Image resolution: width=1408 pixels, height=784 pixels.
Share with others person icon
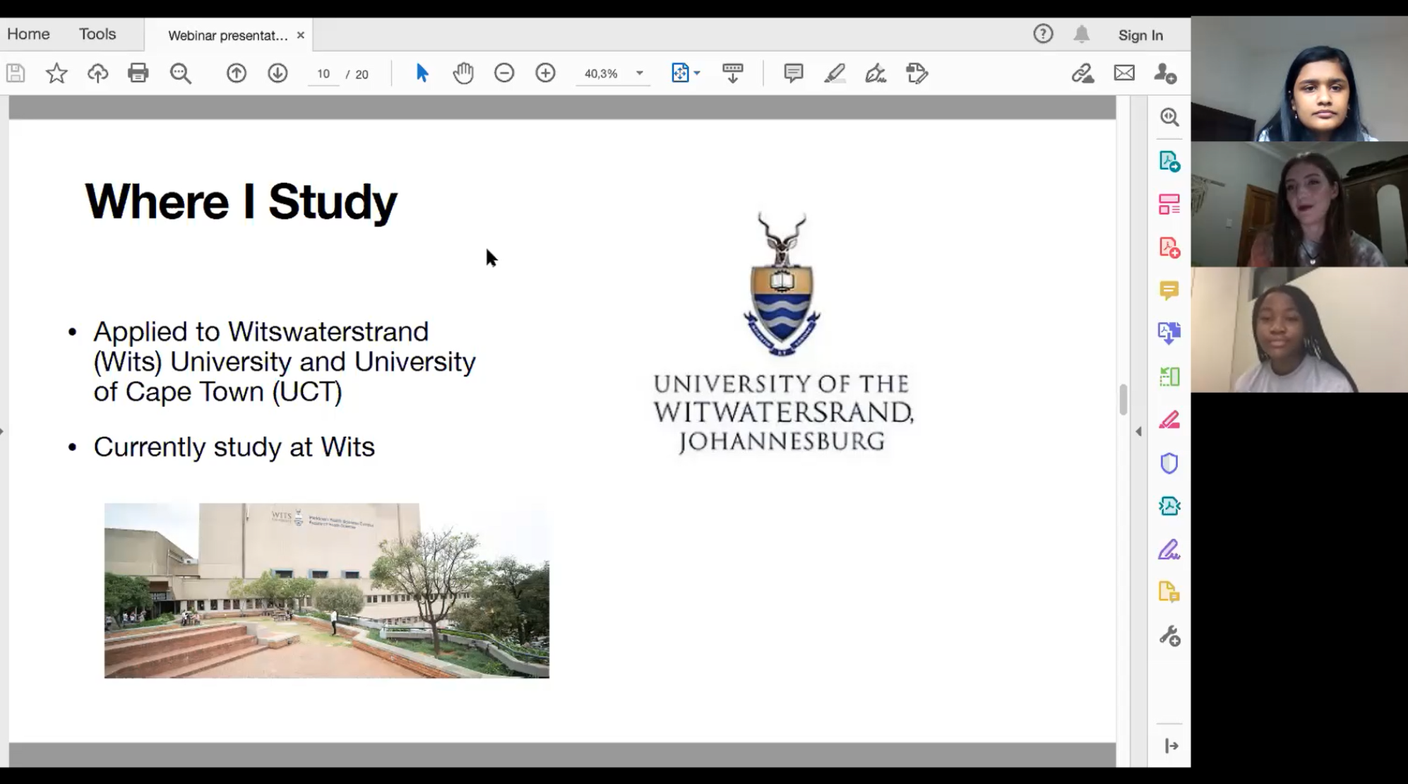tap(1165, 73)
